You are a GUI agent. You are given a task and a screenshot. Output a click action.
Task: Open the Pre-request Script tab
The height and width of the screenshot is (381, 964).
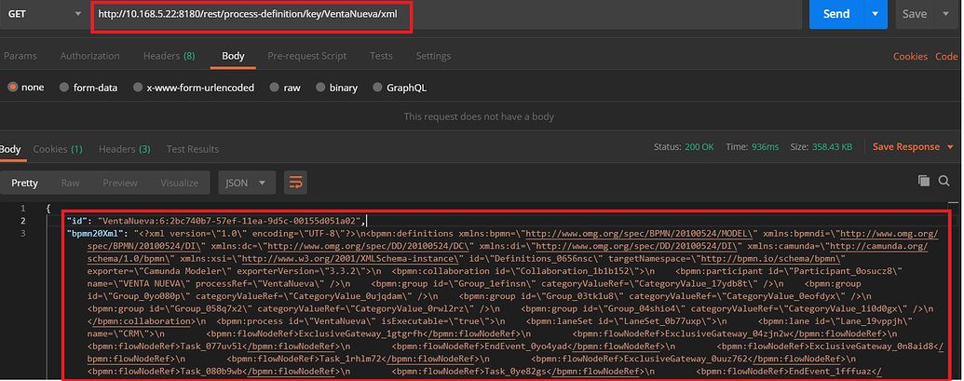(306, 56)
